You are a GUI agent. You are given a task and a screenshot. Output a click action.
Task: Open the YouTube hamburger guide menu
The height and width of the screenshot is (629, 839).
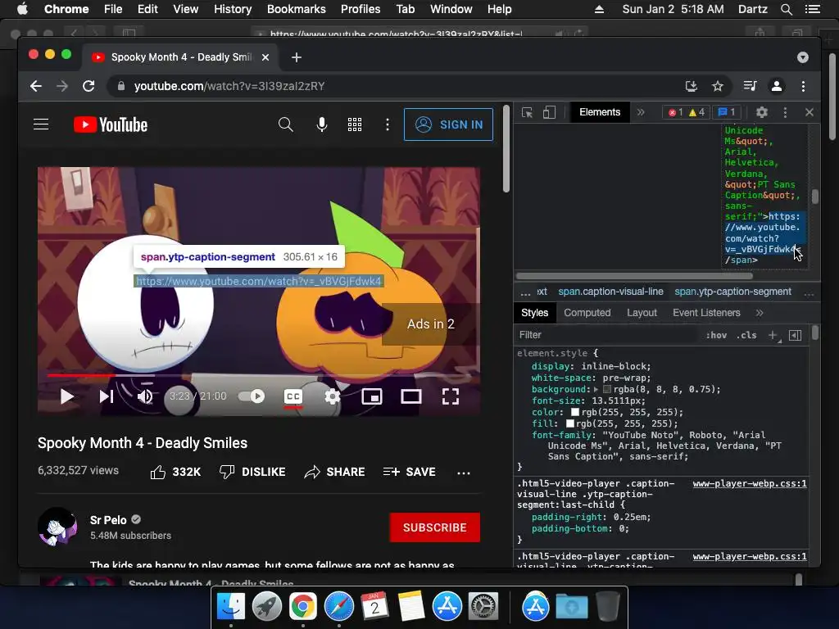click(x=41, y=124)
